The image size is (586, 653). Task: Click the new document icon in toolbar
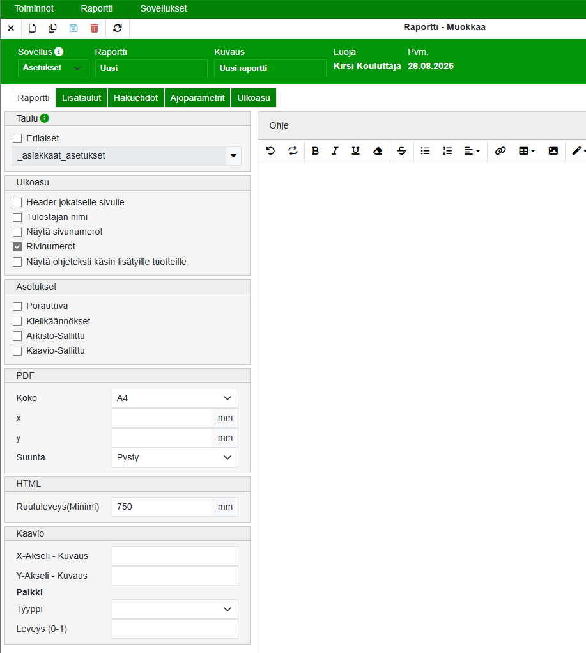32,28
